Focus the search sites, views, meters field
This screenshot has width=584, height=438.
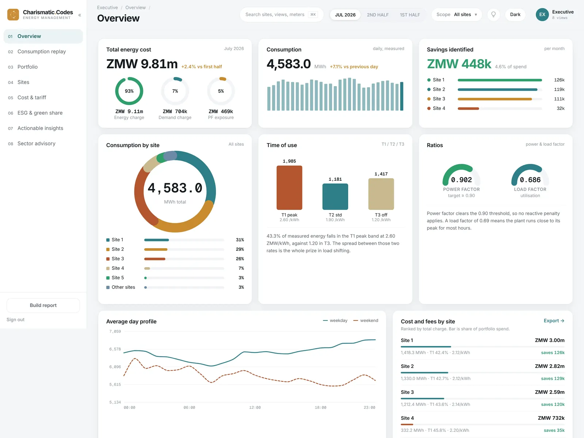pyautogui.click(x=281, y=15)
